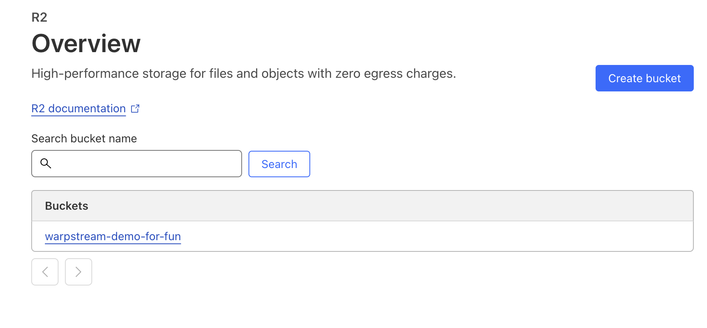Click the Create bucket button
The width and height of the screenshot is (707, 328).
pos(644,78)
